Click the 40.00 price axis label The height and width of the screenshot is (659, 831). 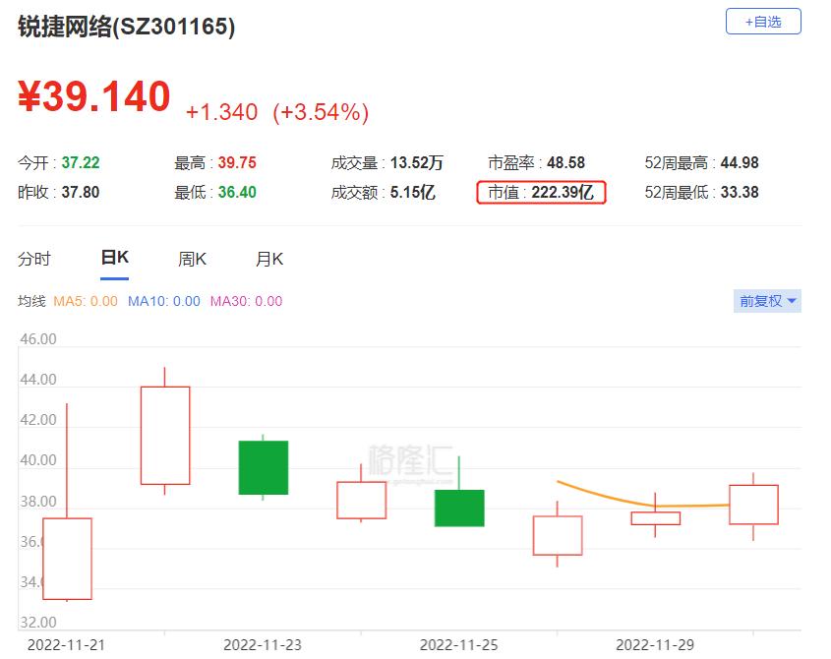[x=38, y=460]
